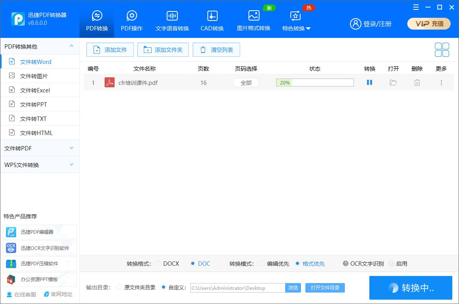
Task: Select the CAD转换 feature
Action: click(x=212, y=20)
